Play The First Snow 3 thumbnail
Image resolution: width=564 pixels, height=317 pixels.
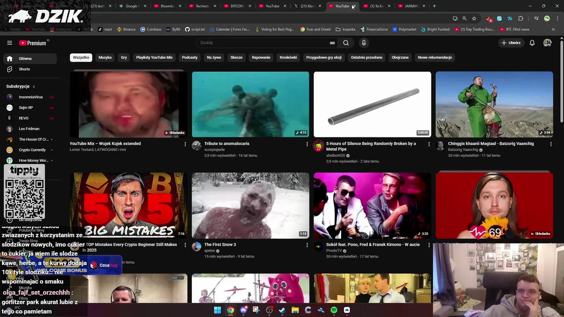click(x=250, y=205)
